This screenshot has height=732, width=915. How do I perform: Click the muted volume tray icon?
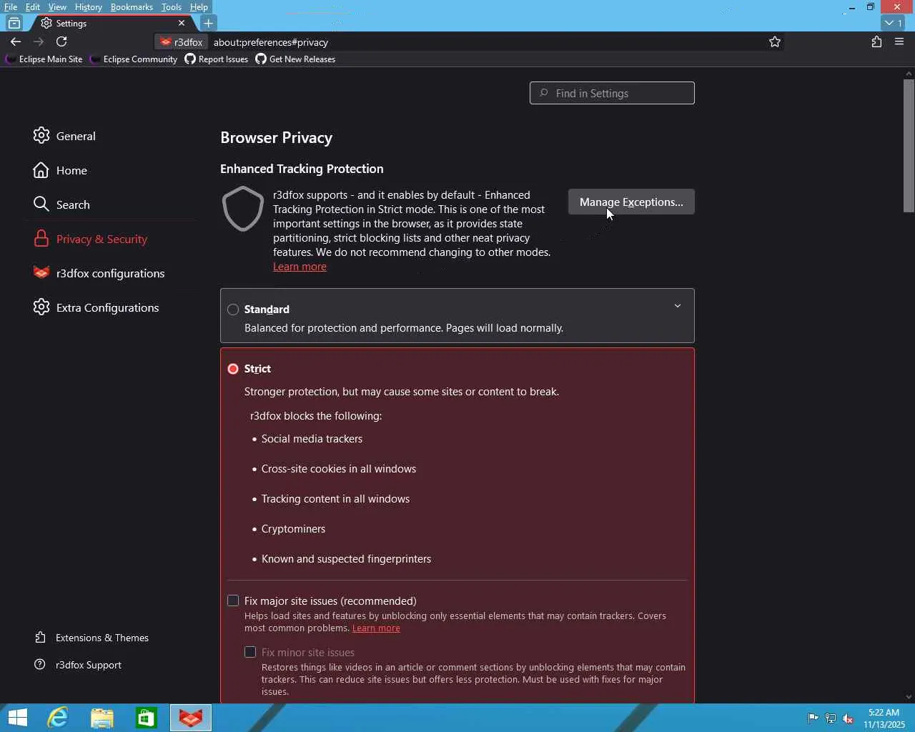coord(848,718)
